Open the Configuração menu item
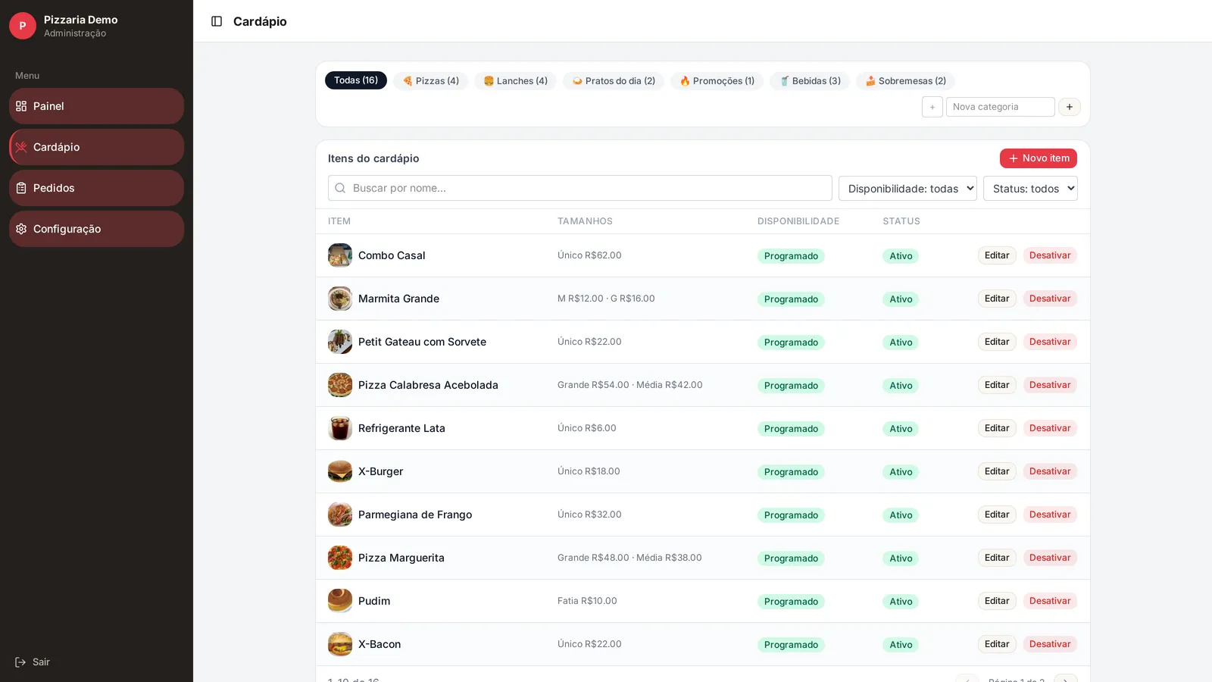 pos(96,229)
